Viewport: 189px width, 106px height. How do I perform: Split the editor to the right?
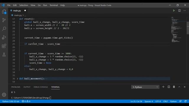coord(179,11)
